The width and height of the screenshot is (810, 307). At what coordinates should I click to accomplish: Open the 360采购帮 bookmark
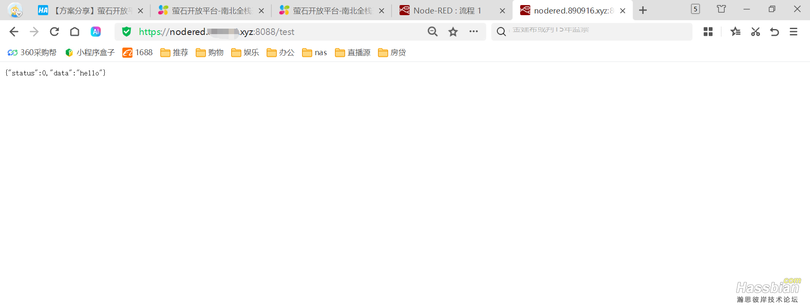(x=32, y=53)
